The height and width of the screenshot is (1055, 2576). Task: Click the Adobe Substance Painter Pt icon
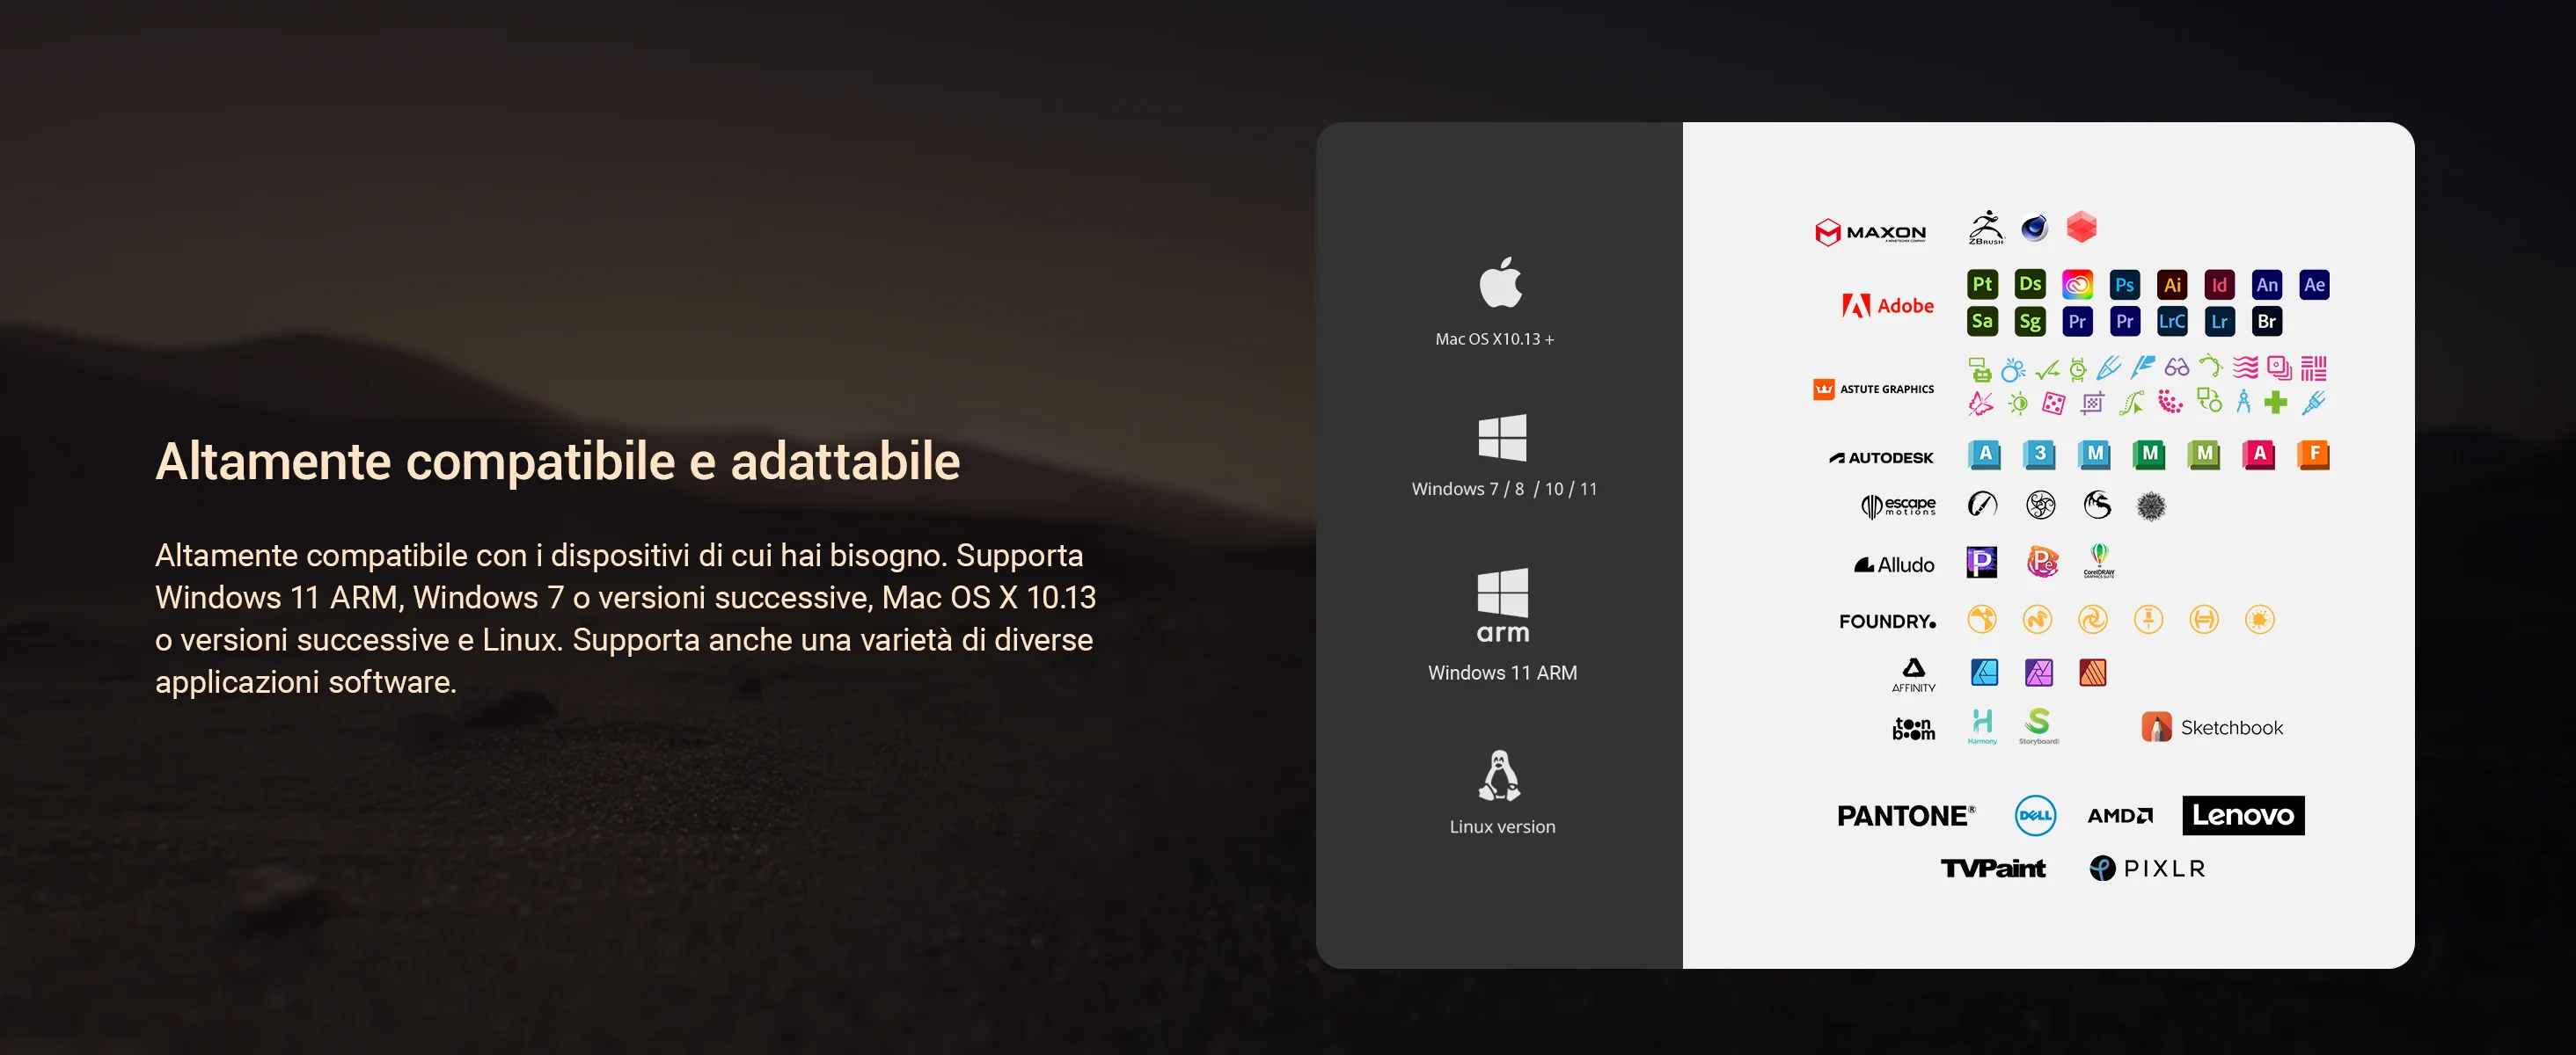1982,285
